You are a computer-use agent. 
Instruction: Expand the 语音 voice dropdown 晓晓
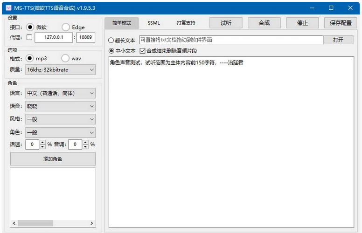(x=60, y=106)
